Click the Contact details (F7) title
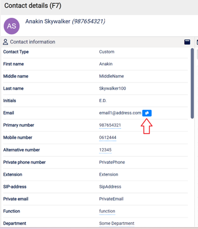Image resolution: width=198 pixels, height=229 pixels. [33, 6]
